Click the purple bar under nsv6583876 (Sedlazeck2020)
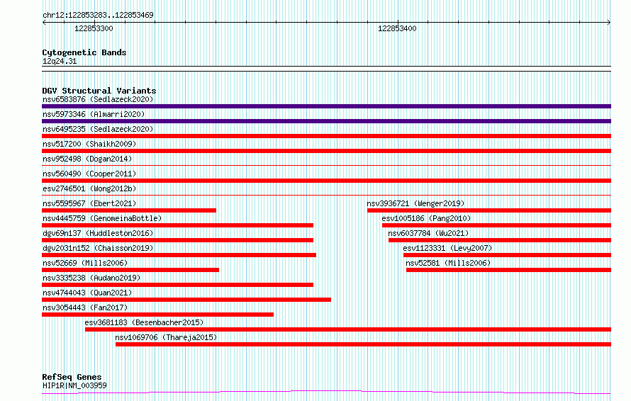 [326, 106]
